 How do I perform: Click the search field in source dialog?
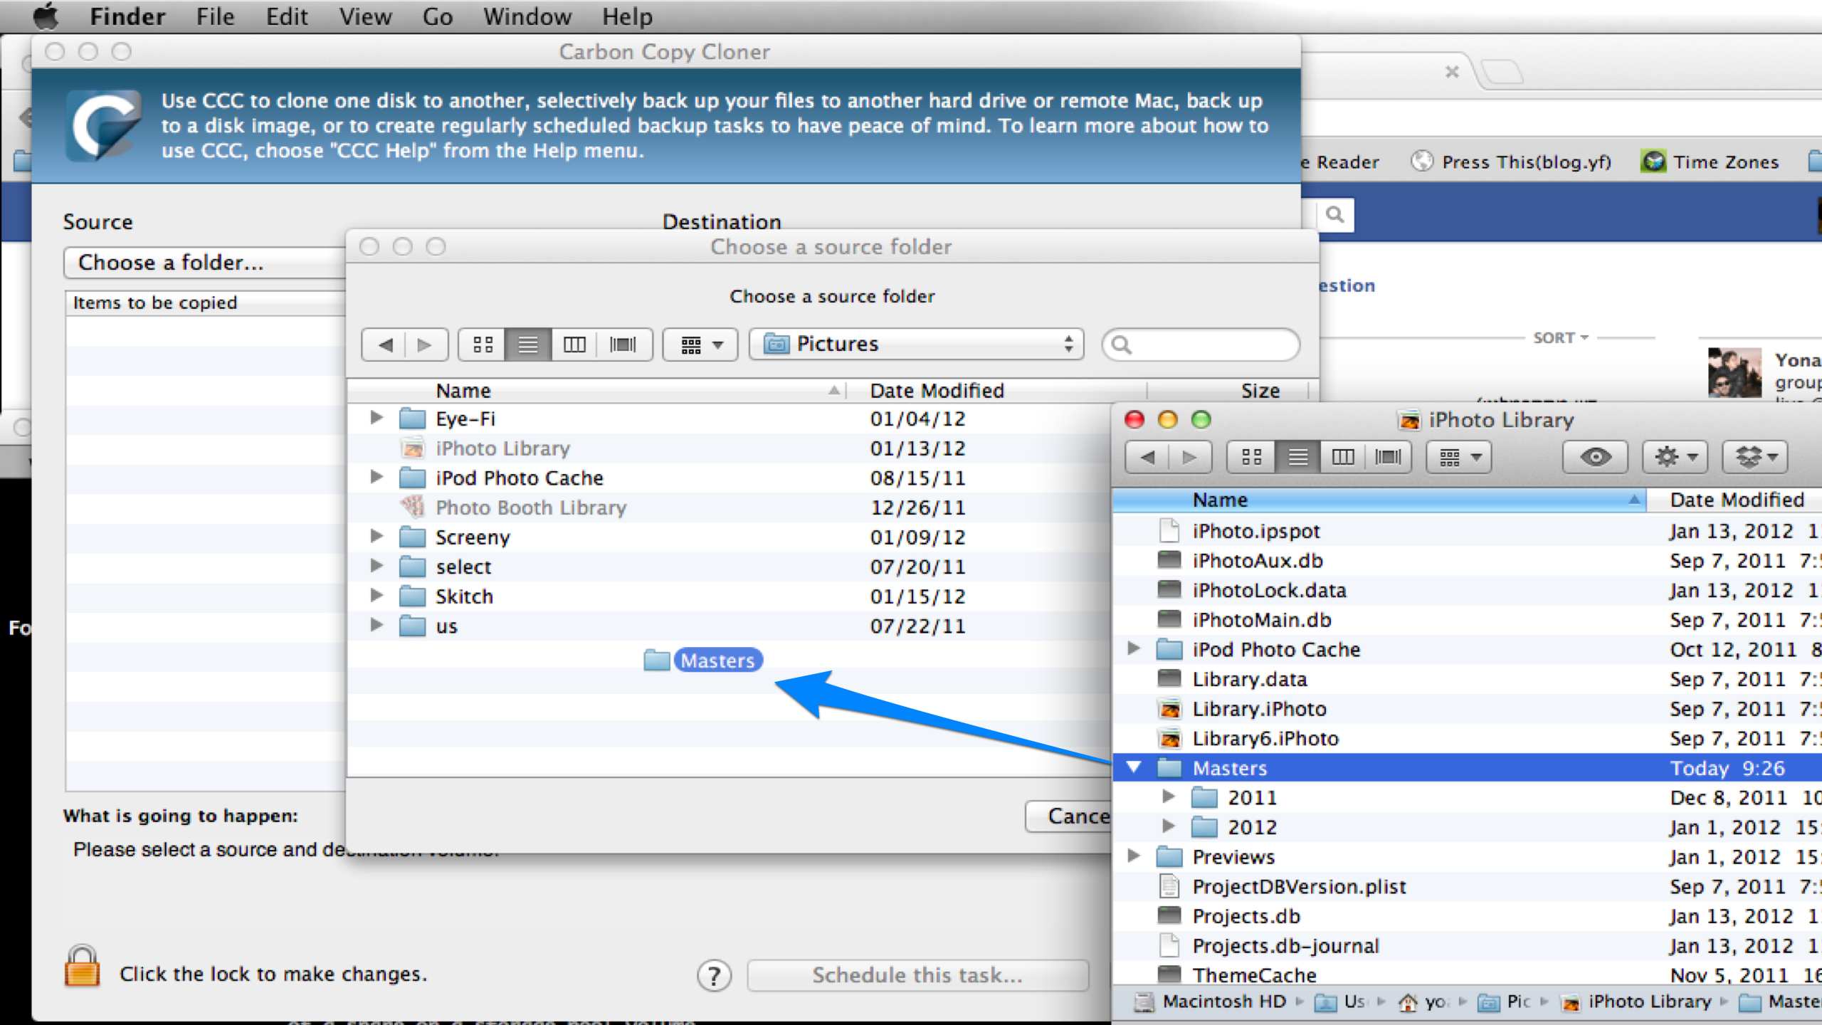coord(1210,345)
